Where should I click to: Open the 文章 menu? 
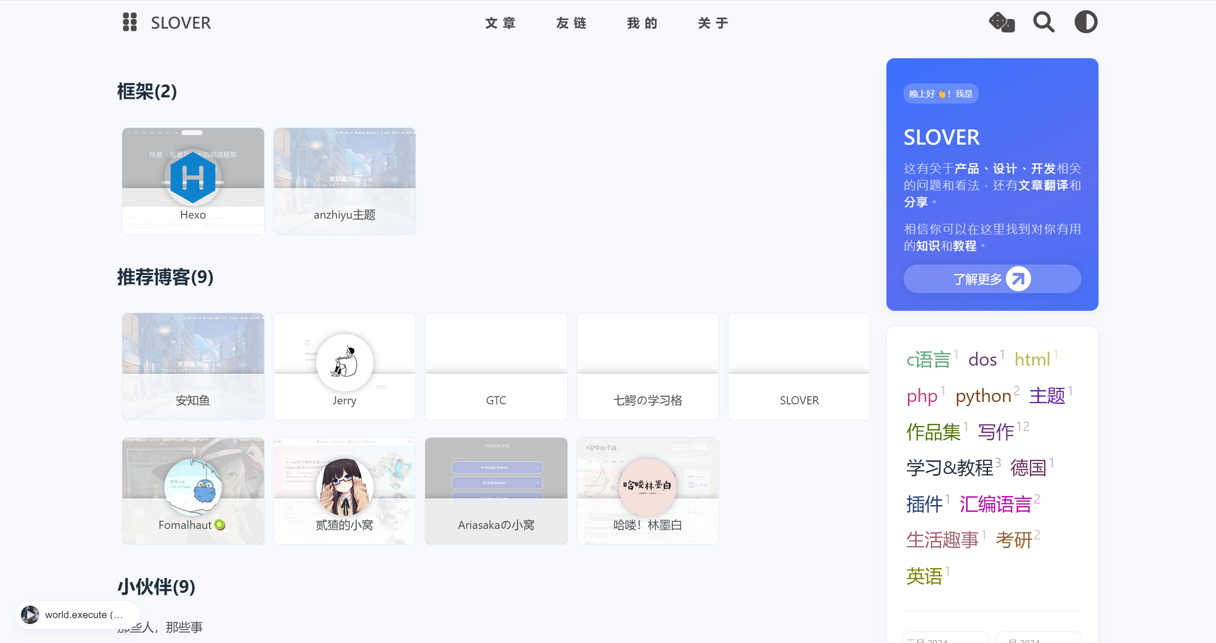click(x=500, y=23)
